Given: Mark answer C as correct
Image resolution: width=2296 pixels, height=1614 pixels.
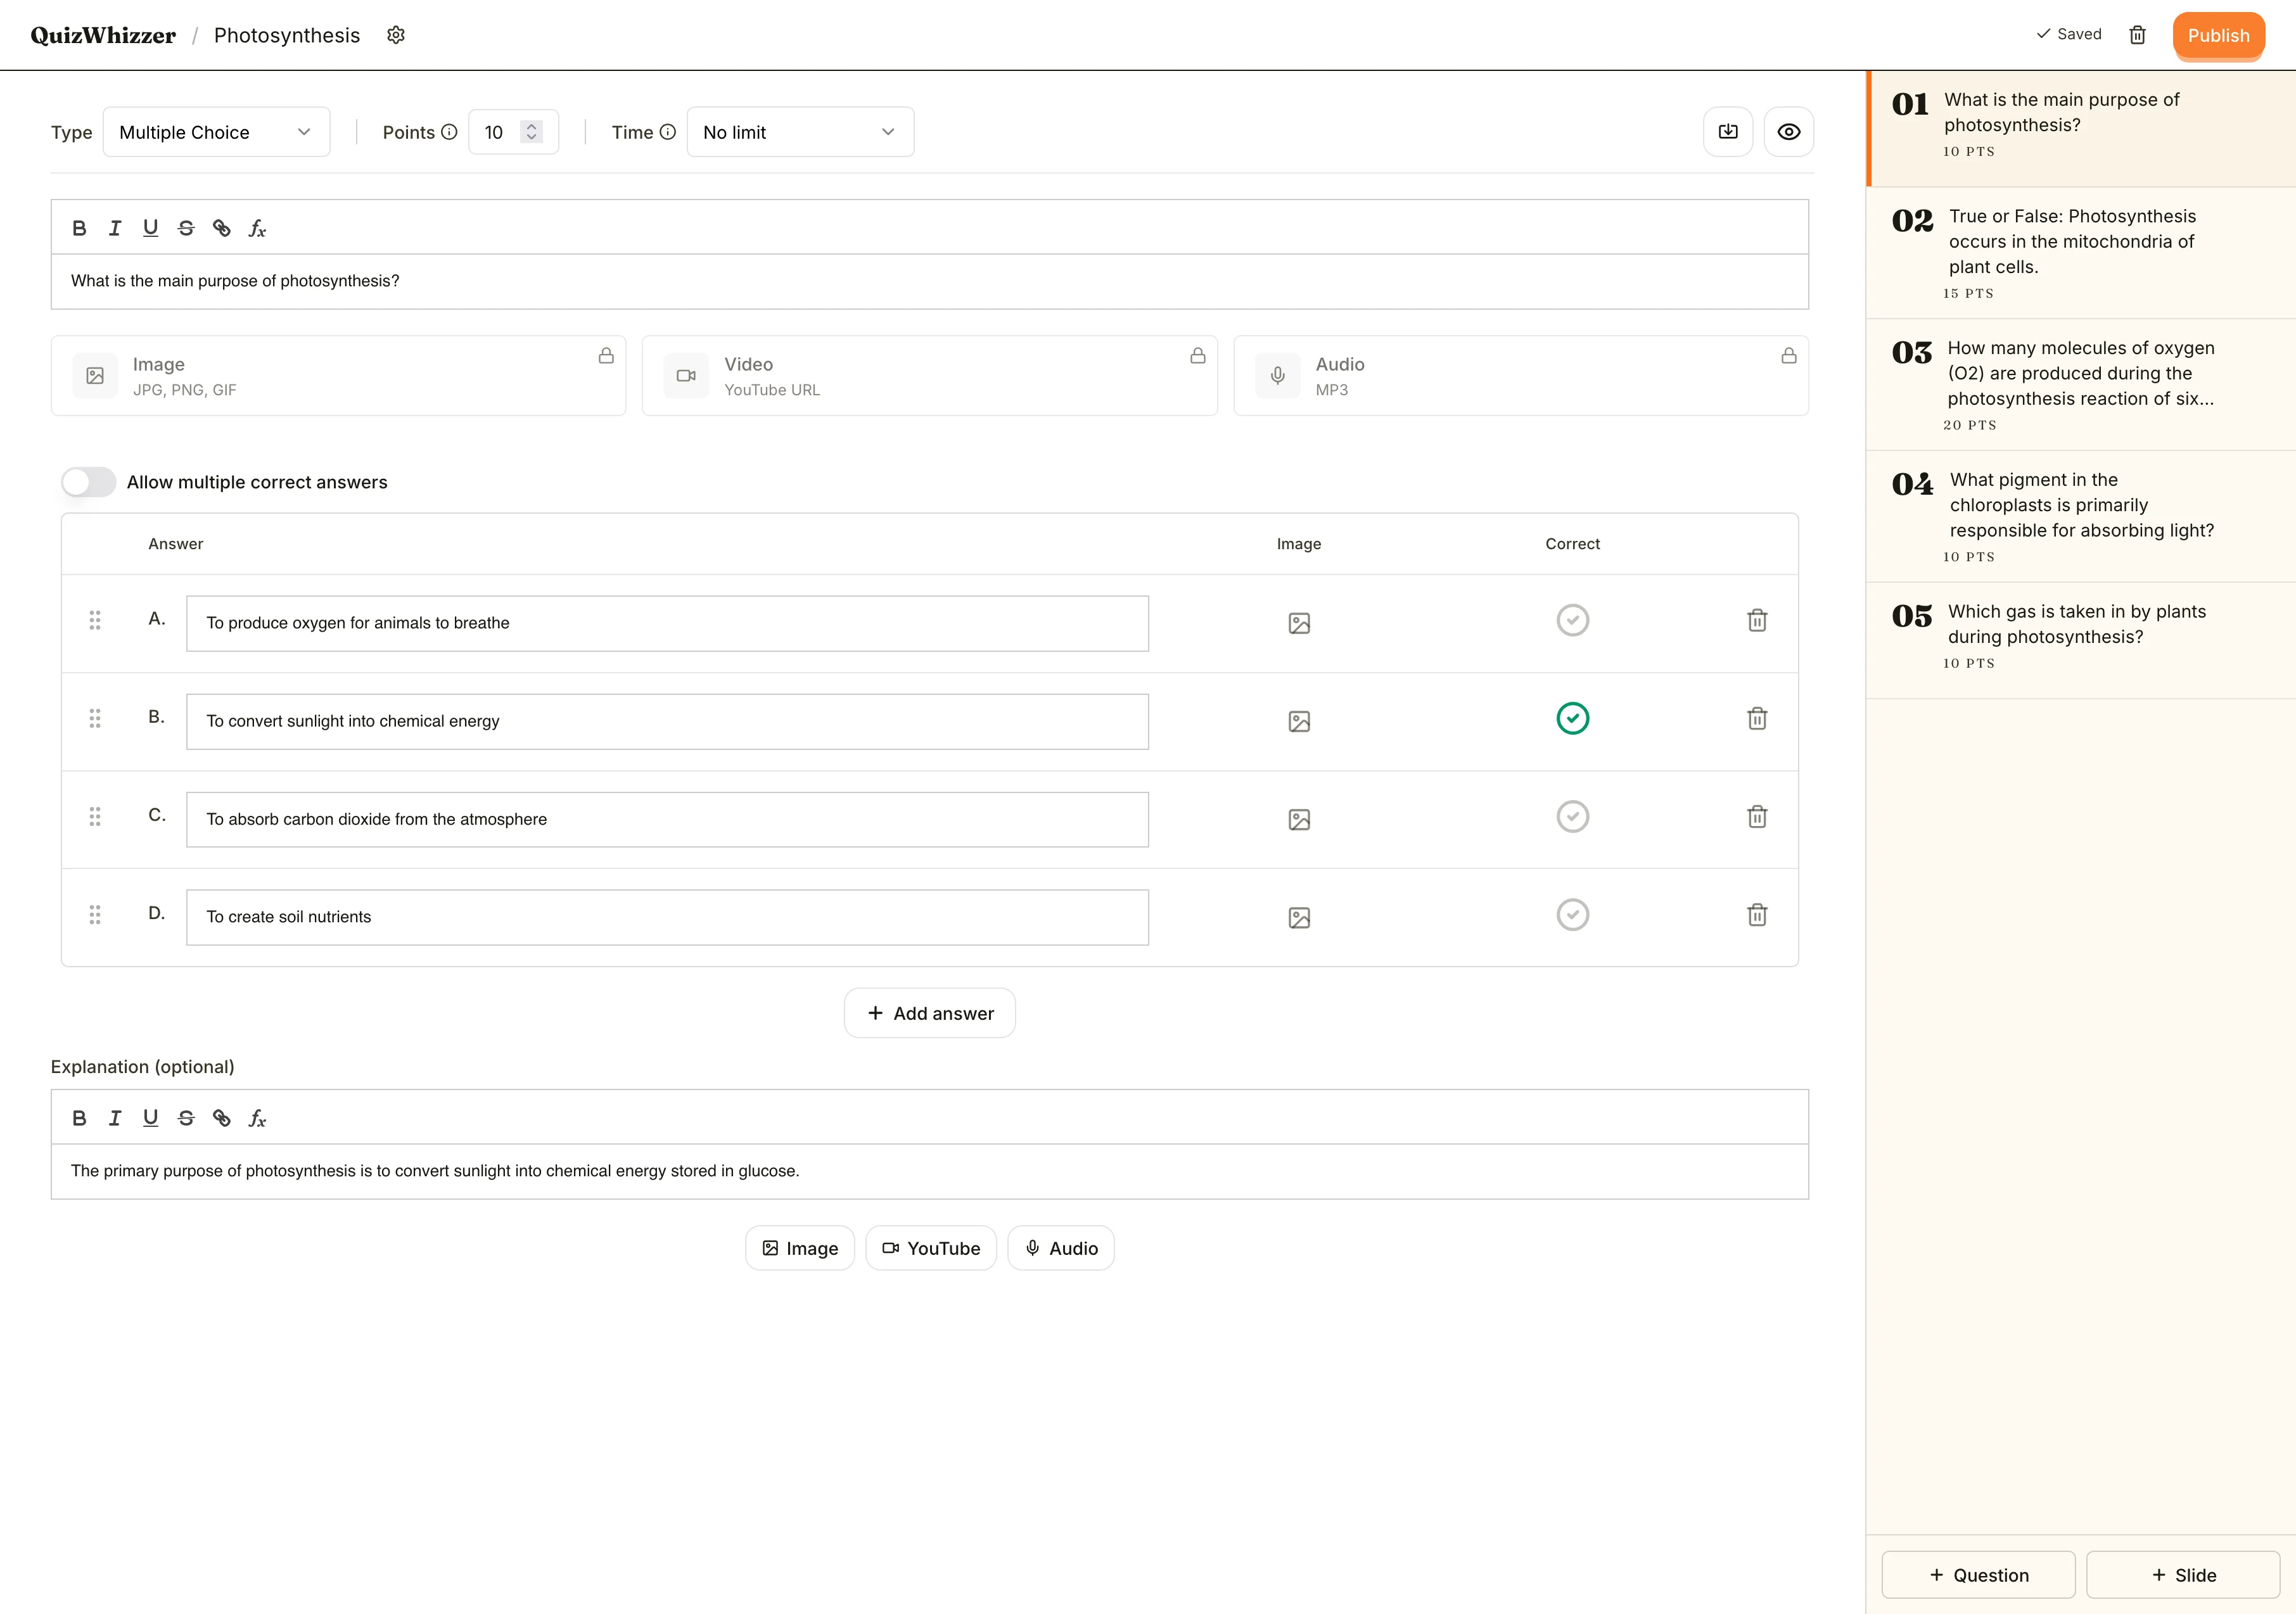Looking at the screenshot, I should coord(1572,817).
